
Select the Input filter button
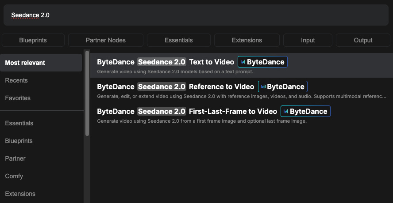[x=308, y=40]
